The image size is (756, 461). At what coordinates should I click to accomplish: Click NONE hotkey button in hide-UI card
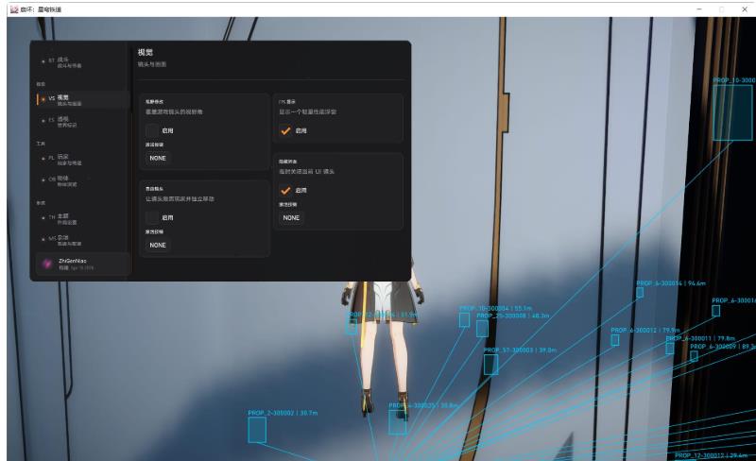pos(291,218)
